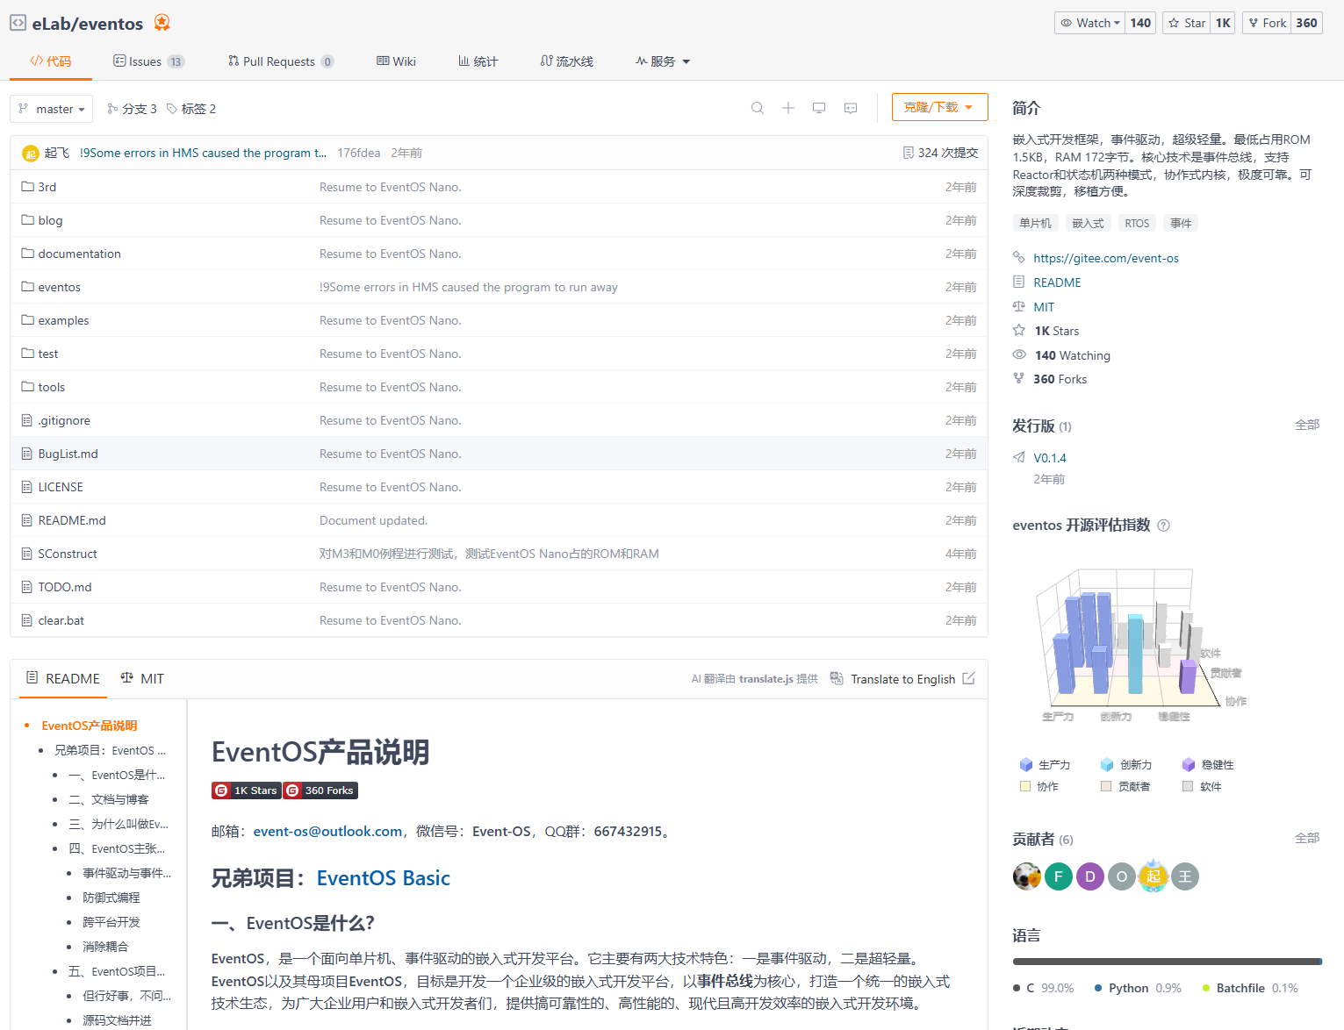The image size is (1344, 1030).
Task: Click the language distribution bar
Action: (x=1168, y=959)
